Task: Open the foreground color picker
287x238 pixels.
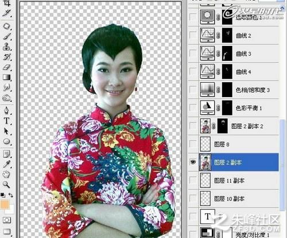Action: 4,204
